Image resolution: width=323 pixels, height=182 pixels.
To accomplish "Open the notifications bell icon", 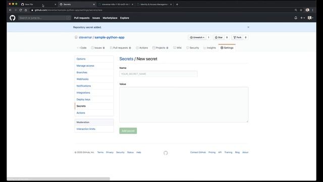I will coord(296,18).
